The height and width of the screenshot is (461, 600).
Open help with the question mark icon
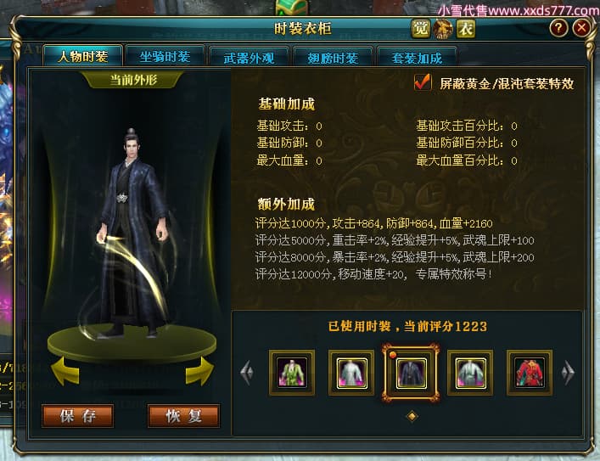[x=558, y=28]
